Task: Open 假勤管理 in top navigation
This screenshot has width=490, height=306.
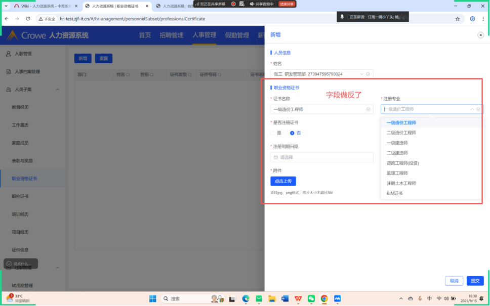Action: tap(237, 35)
